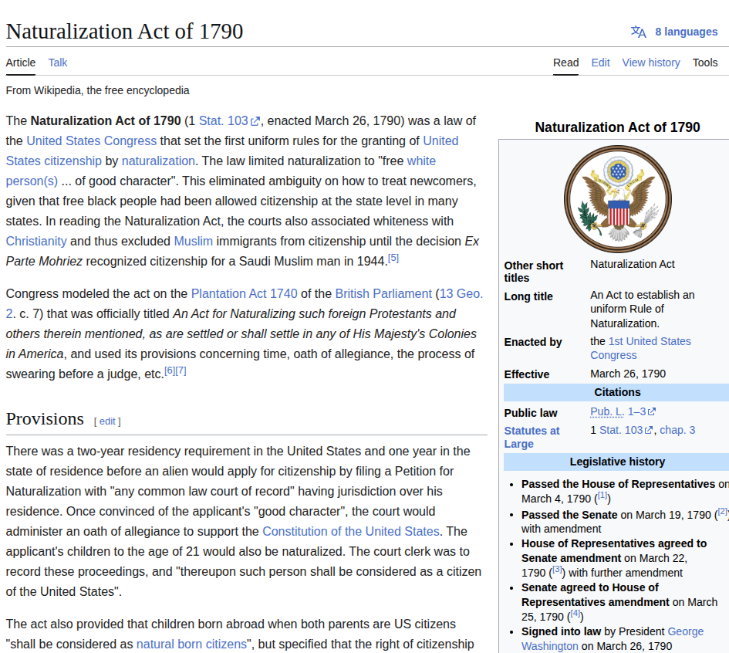Click external link icon after infobox Stat. 103
Image resolution: width=729 pixels, height=653 pixels.
(649, 431)
